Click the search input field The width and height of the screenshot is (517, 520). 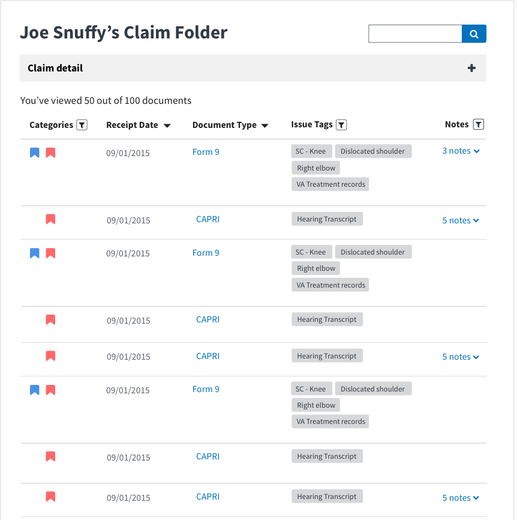point(415,34)
